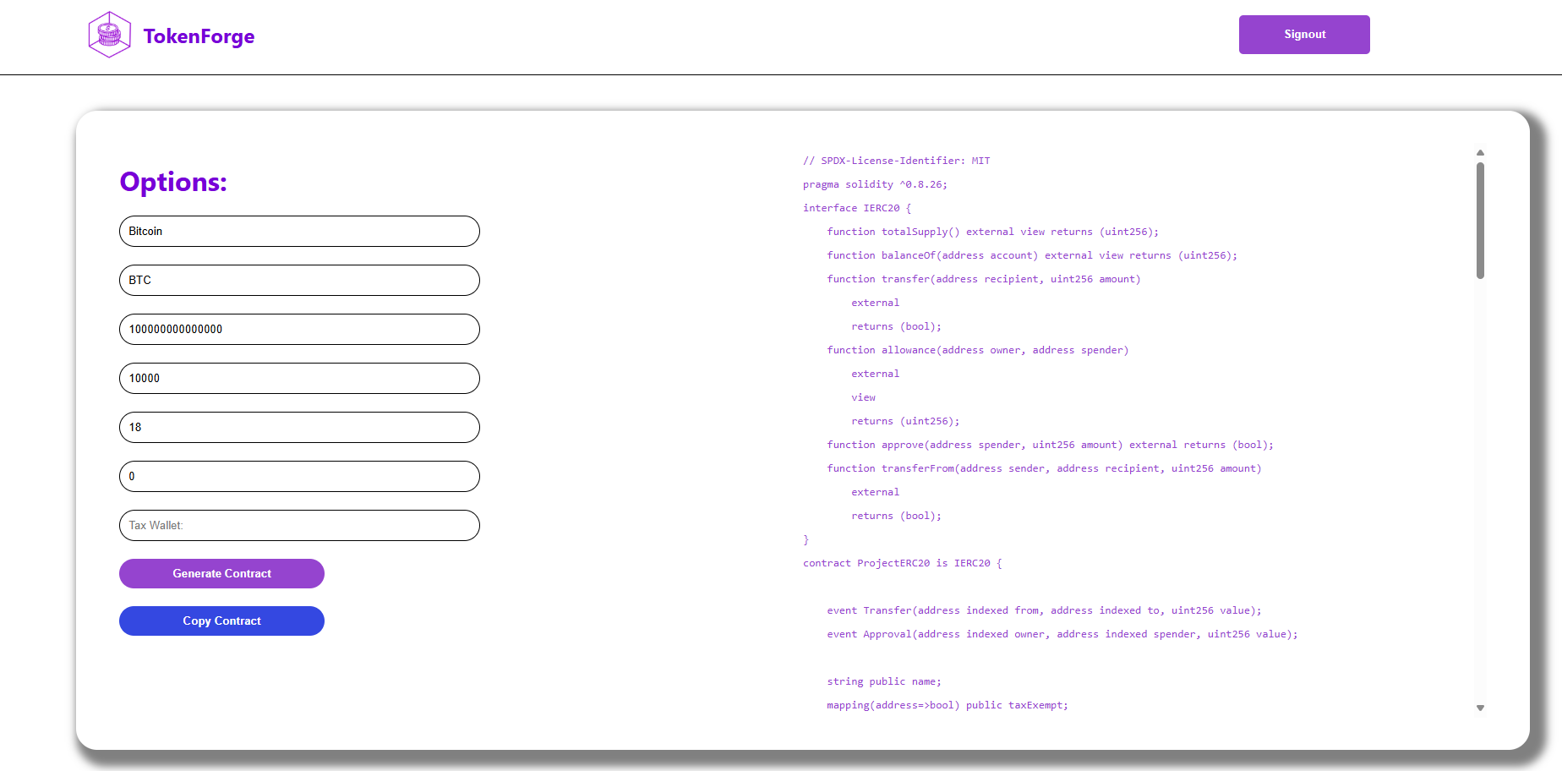1562x771 pixels.
Task: Click the code panel scroll down arrow
Action: pyautogui.click(x=1480, y=708)
